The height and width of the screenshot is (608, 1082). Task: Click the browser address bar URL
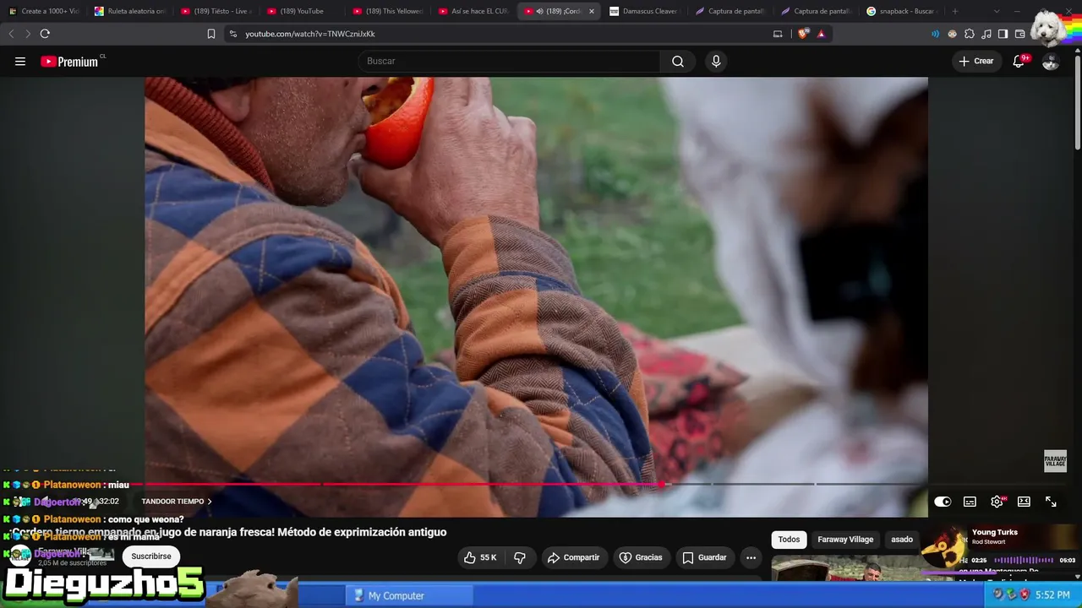point(310,34)
